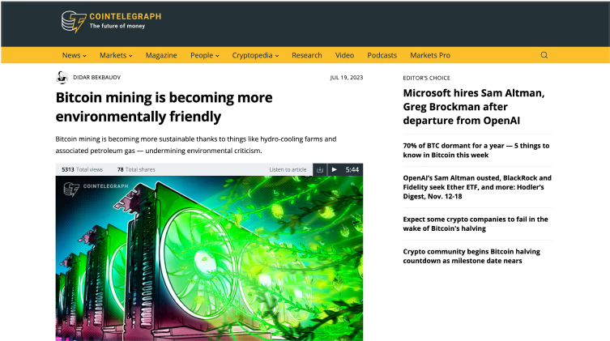Click the Listen to article label

(x=288, y=169)
